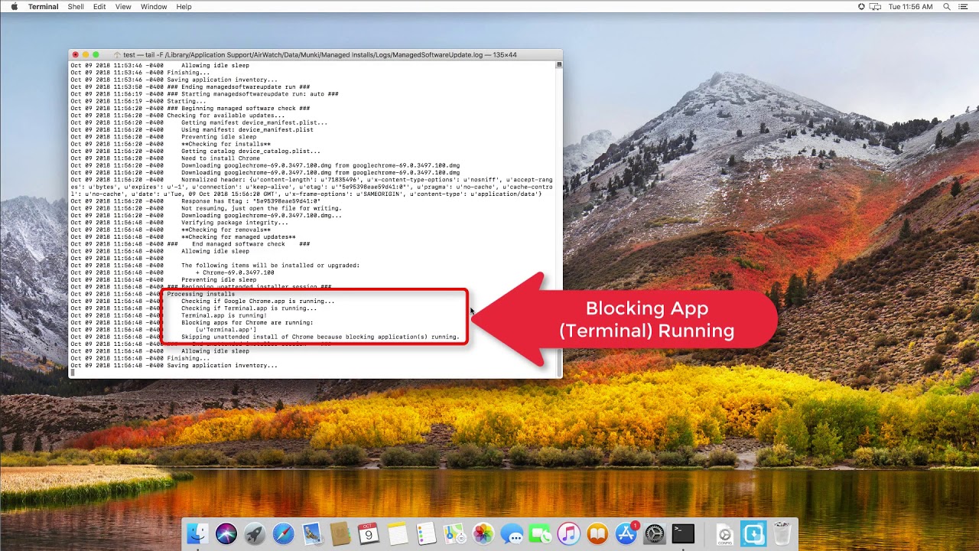The width and height of the screenshot is (979, 551).
Task: Click the Terminal scrollback marker at top right
Action: 558,65
